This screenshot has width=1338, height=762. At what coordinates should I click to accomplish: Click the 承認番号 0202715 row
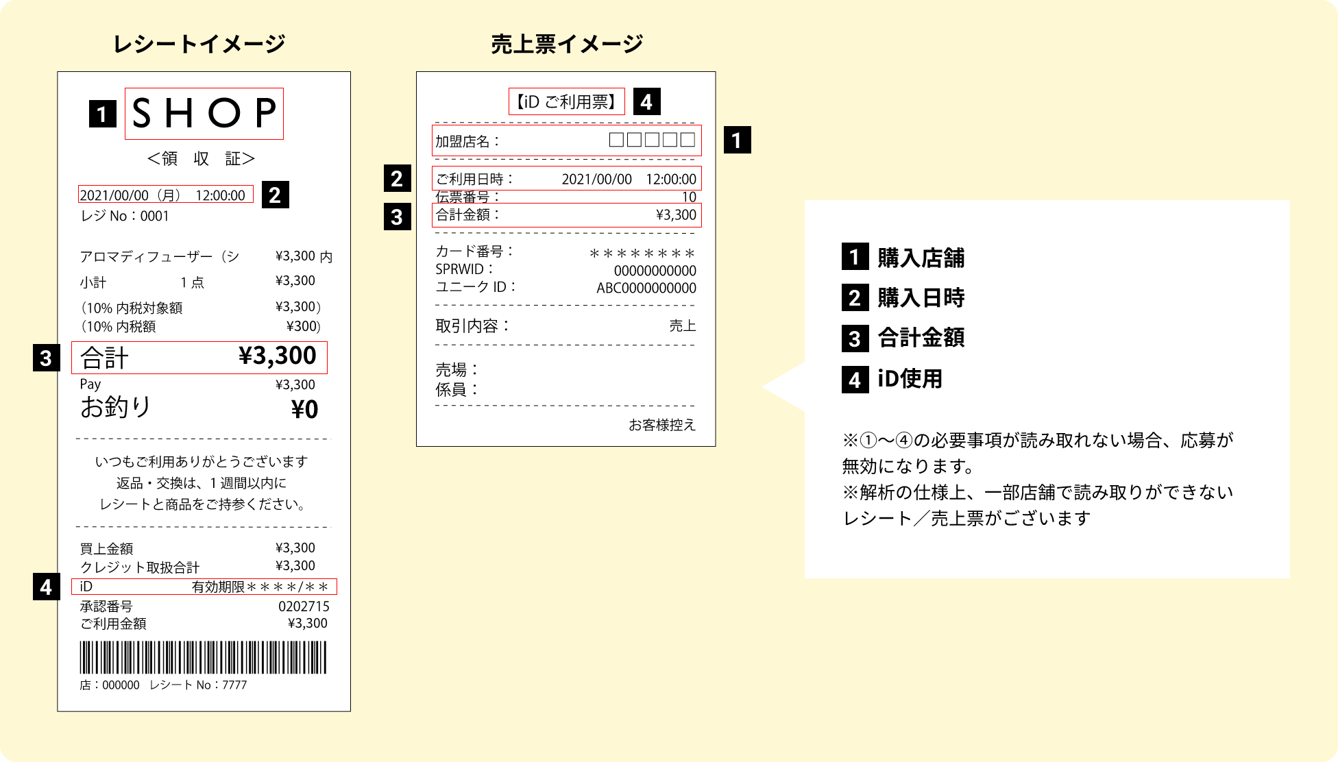coord(204,606)
